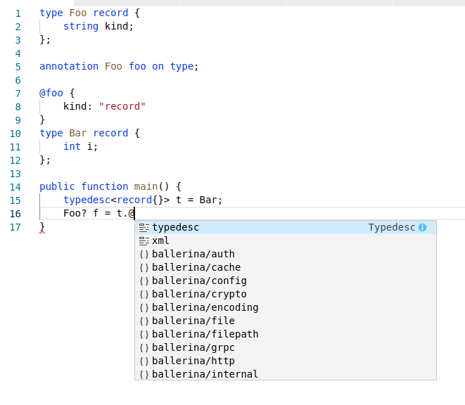
Task: Click 'foo' annotation name on line 5
Action: 137,66
